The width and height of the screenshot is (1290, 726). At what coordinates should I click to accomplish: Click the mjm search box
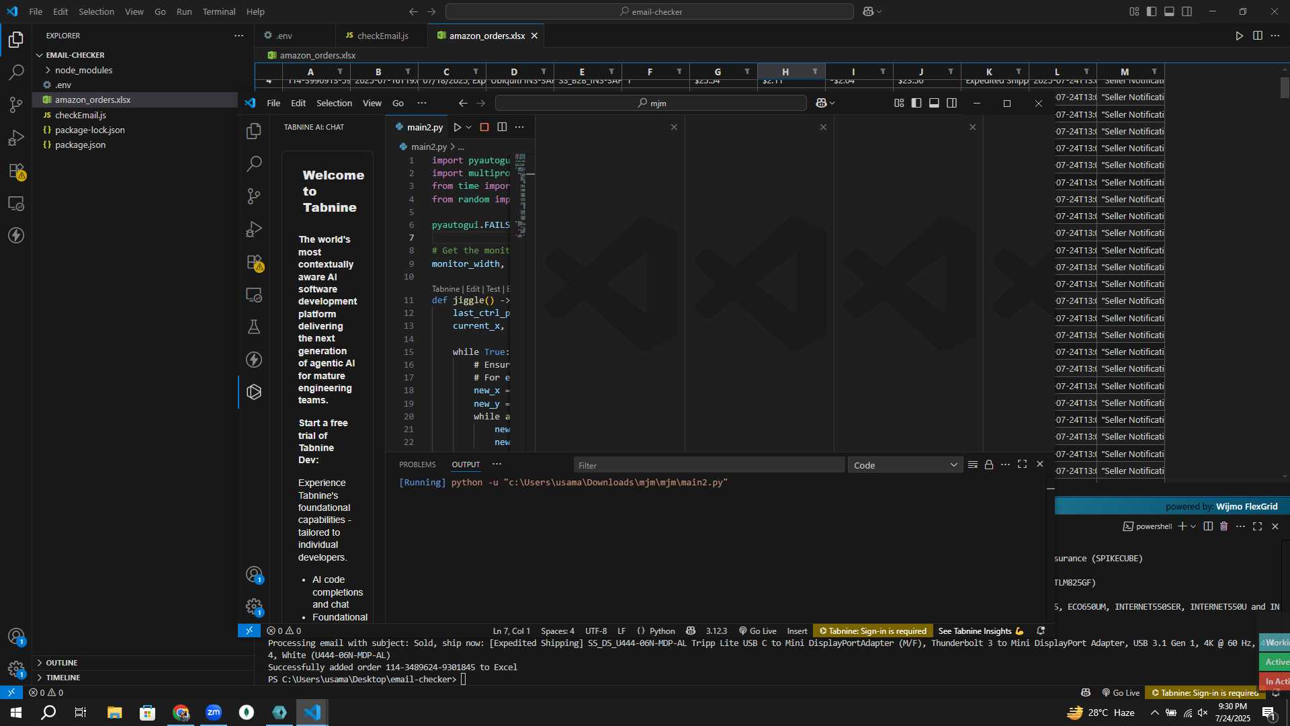pyautogui.click(x=650, y=103)
